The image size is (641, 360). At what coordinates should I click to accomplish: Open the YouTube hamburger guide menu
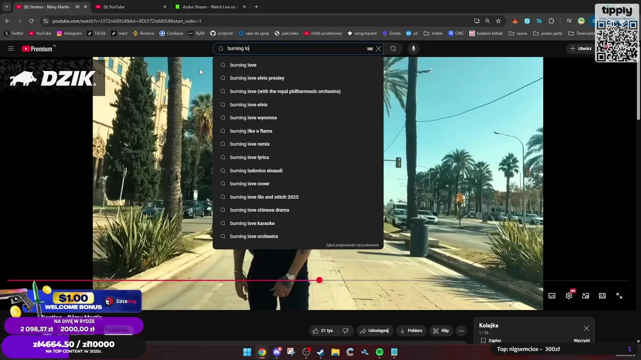[11, 48]
